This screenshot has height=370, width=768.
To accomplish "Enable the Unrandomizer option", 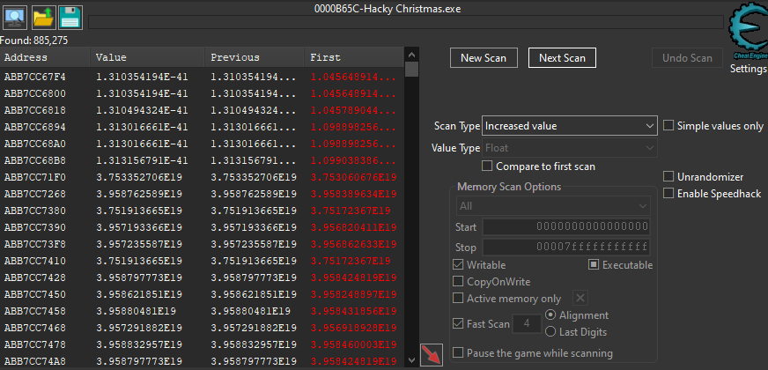I will [704, 177].
